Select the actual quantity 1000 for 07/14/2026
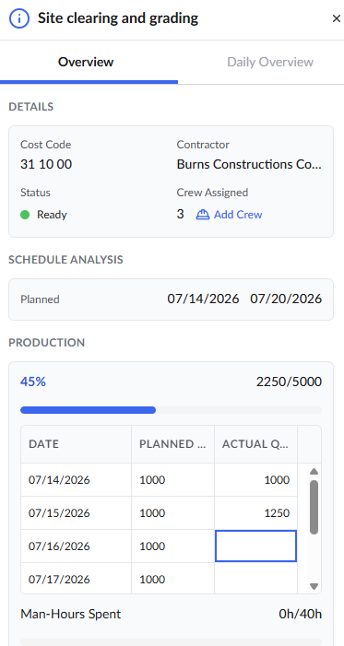 point(255,480)
